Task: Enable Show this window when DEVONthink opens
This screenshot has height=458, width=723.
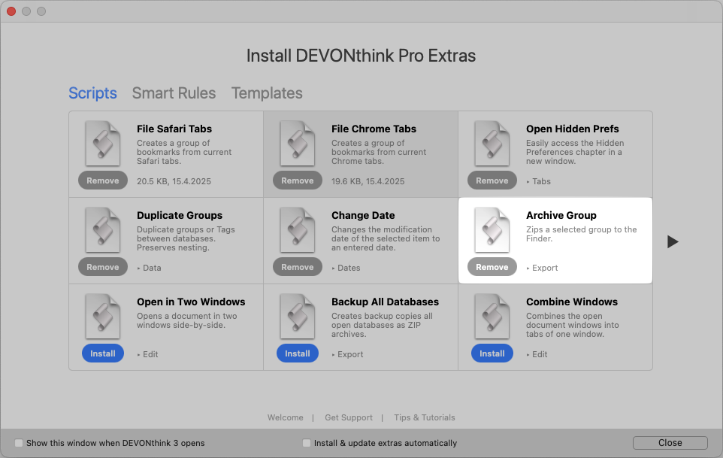Action: click(x=20, y=443)
